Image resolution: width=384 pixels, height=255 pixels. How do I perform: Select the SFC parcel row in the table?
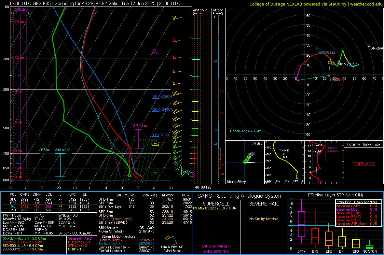[49, 199]
